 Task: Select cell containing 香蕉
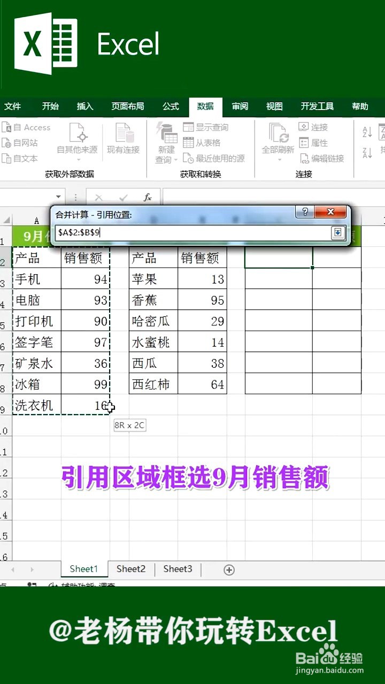tap(153, 300)
